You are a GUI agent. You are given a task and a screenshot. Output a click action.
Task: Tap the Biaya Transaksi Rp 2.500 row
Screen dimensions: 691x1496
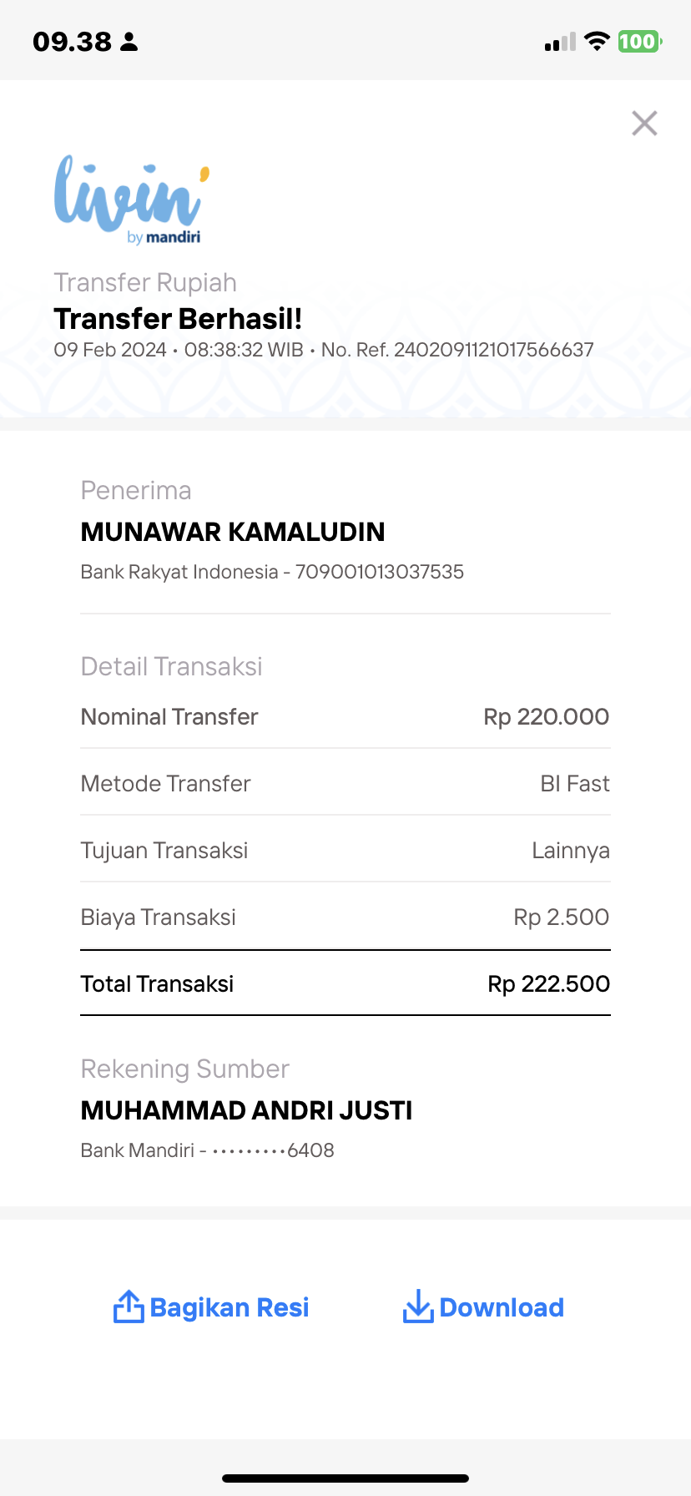click(x=345, y=917)
